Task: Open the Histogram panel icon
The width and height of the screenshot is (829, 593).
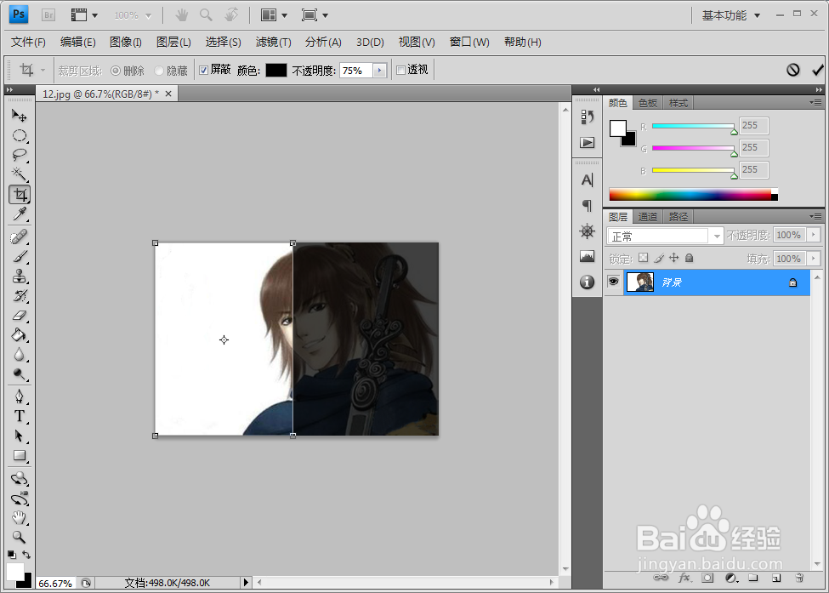Action: pos(587,257)
